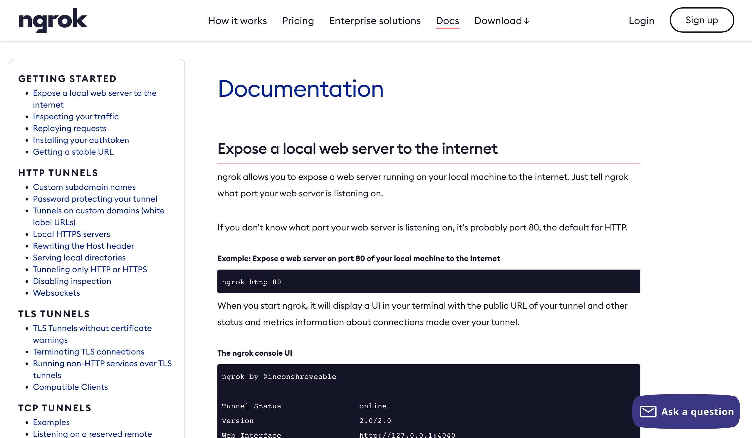Click the Web Interface URL line

click(x=338, y=435)
